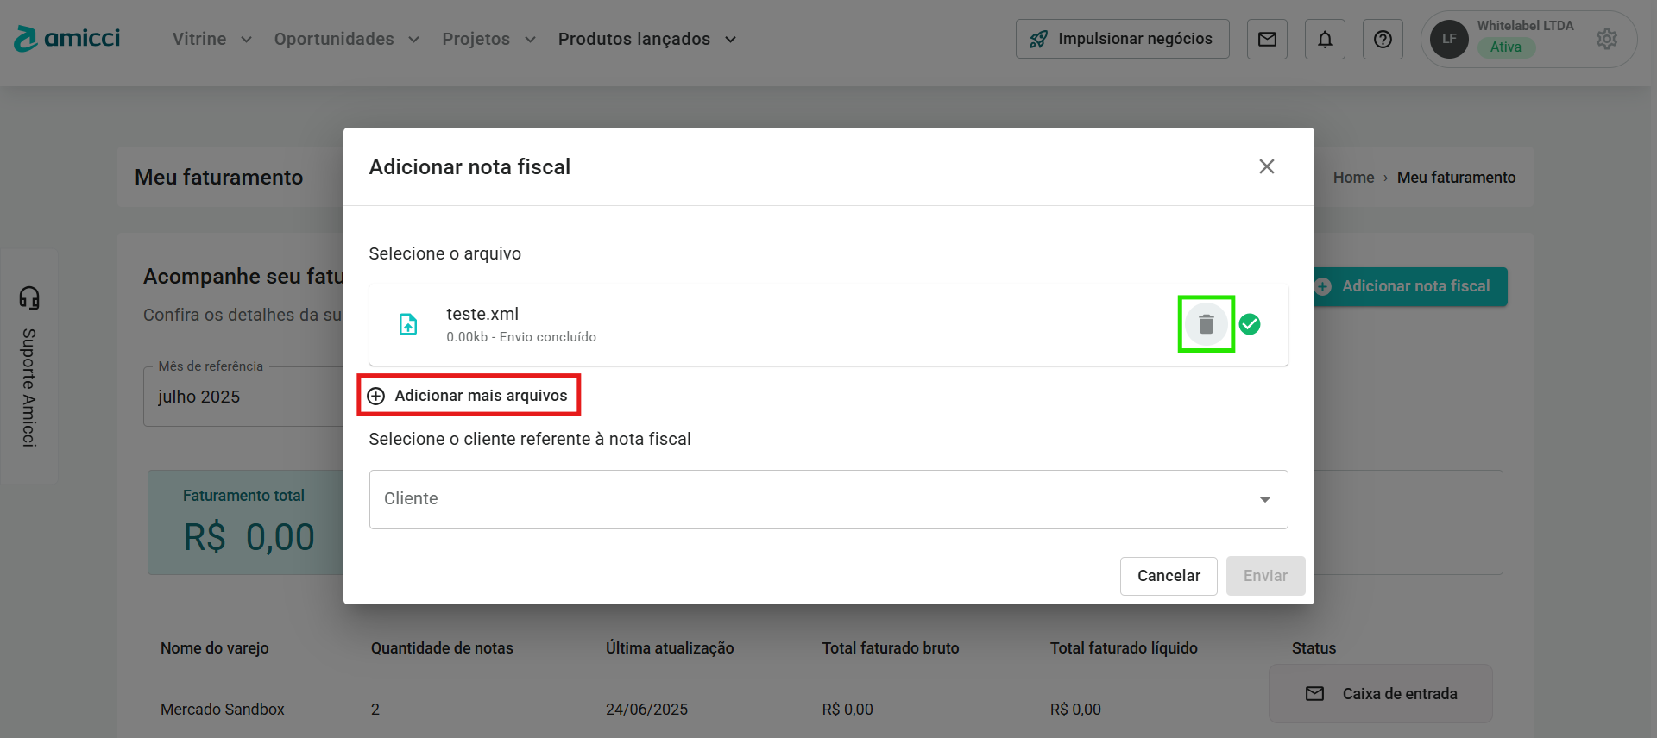Open the notifications bell
This screenshot has width=1657, height=738.
point(1325,40)
